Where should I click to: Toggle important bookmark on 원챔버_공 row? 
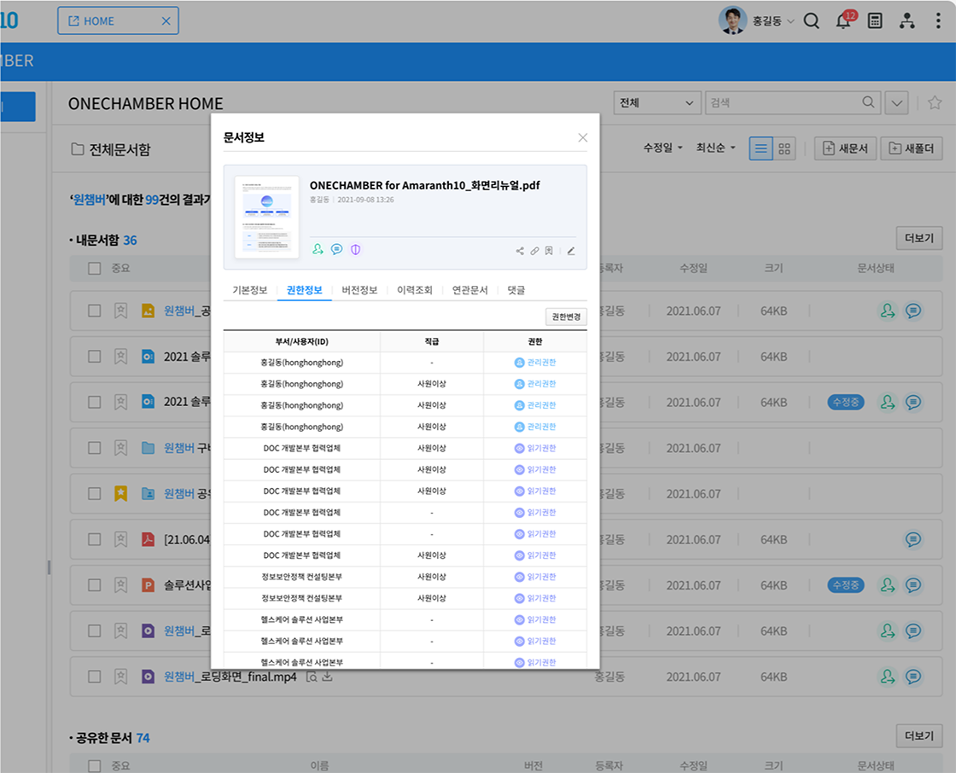[120, 311]
